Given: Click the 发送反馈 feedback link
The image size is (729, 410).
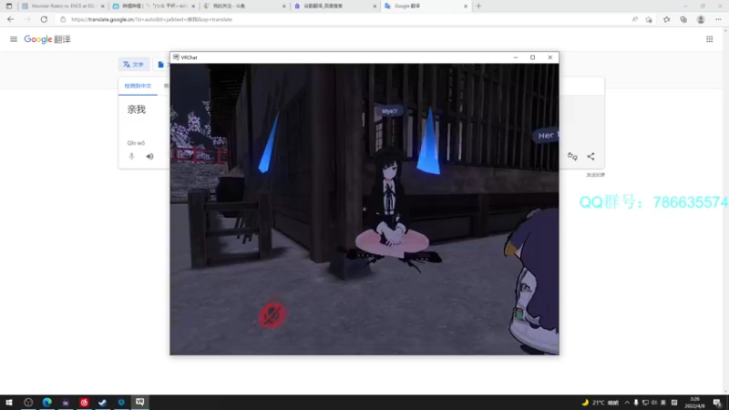Looking at the screenshot, I should [595, 175].
